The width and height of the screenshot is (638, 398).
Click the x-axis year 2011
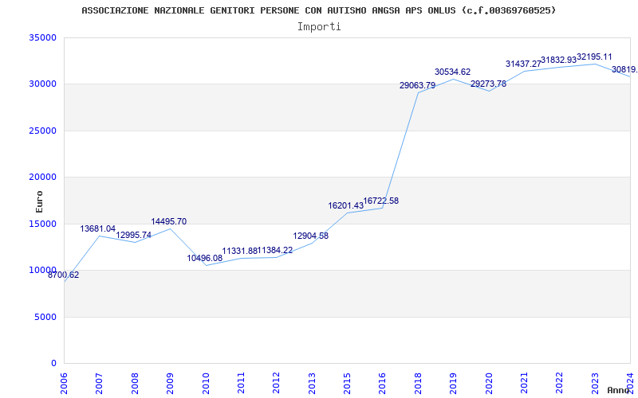(x=242, y=383)
